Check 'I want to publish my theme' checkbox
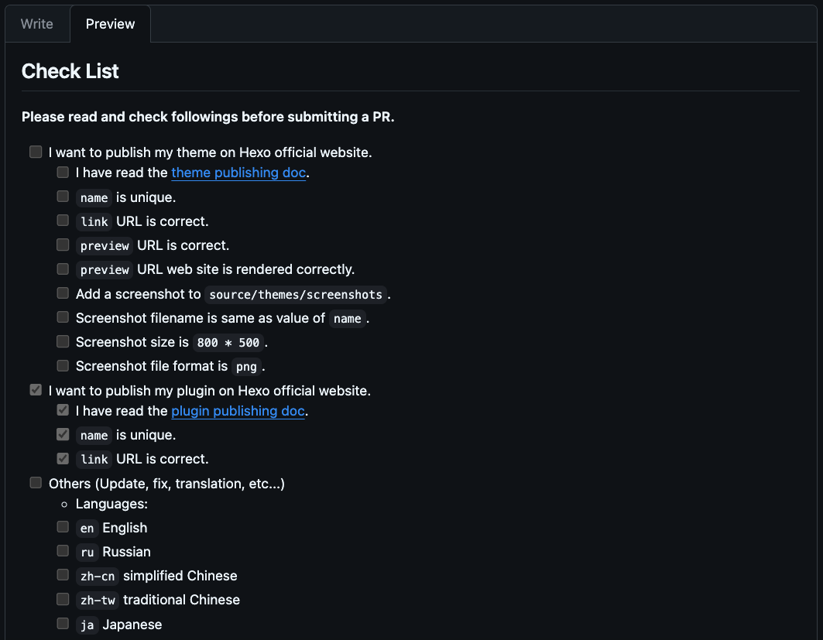Screen dimensions: 823x640 pyautogui.click(x=36, y=152)
